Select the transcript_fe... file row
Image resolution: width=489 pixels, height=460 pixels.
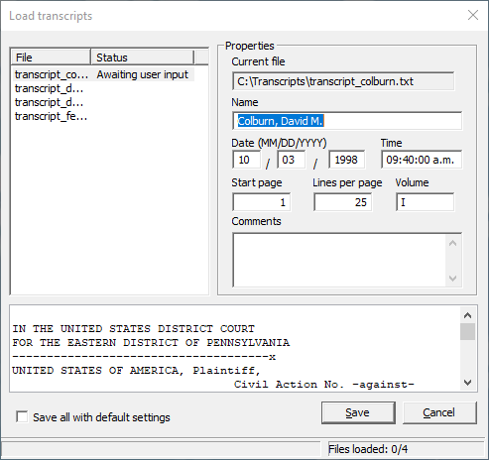[x=51, y=116]
